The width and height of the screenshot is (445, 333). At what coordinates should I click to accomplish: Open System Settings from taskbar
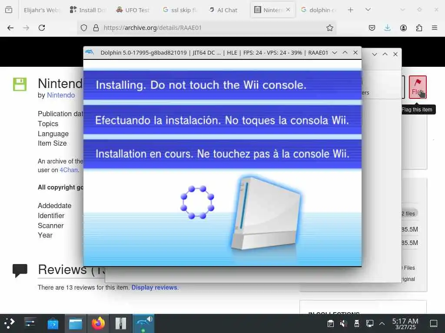coord(30,323)
